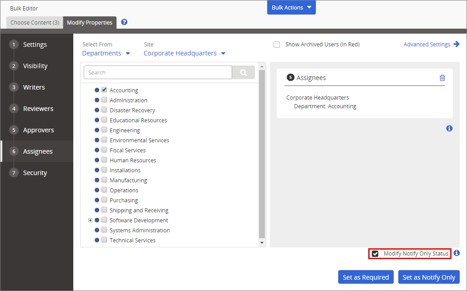Open the Departments Select From dropdown
This screenshot has height=291, width=467.
[x=106, y=53]
